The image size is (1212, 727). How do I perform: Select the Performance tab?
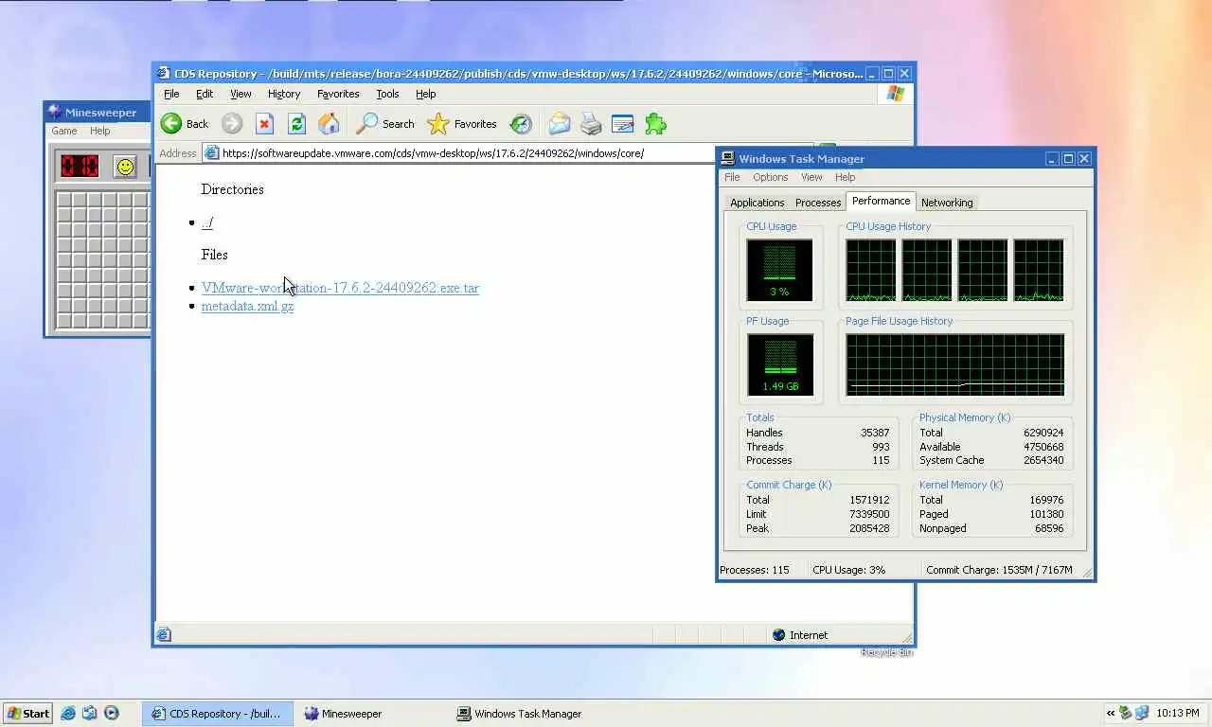[881, 201]
